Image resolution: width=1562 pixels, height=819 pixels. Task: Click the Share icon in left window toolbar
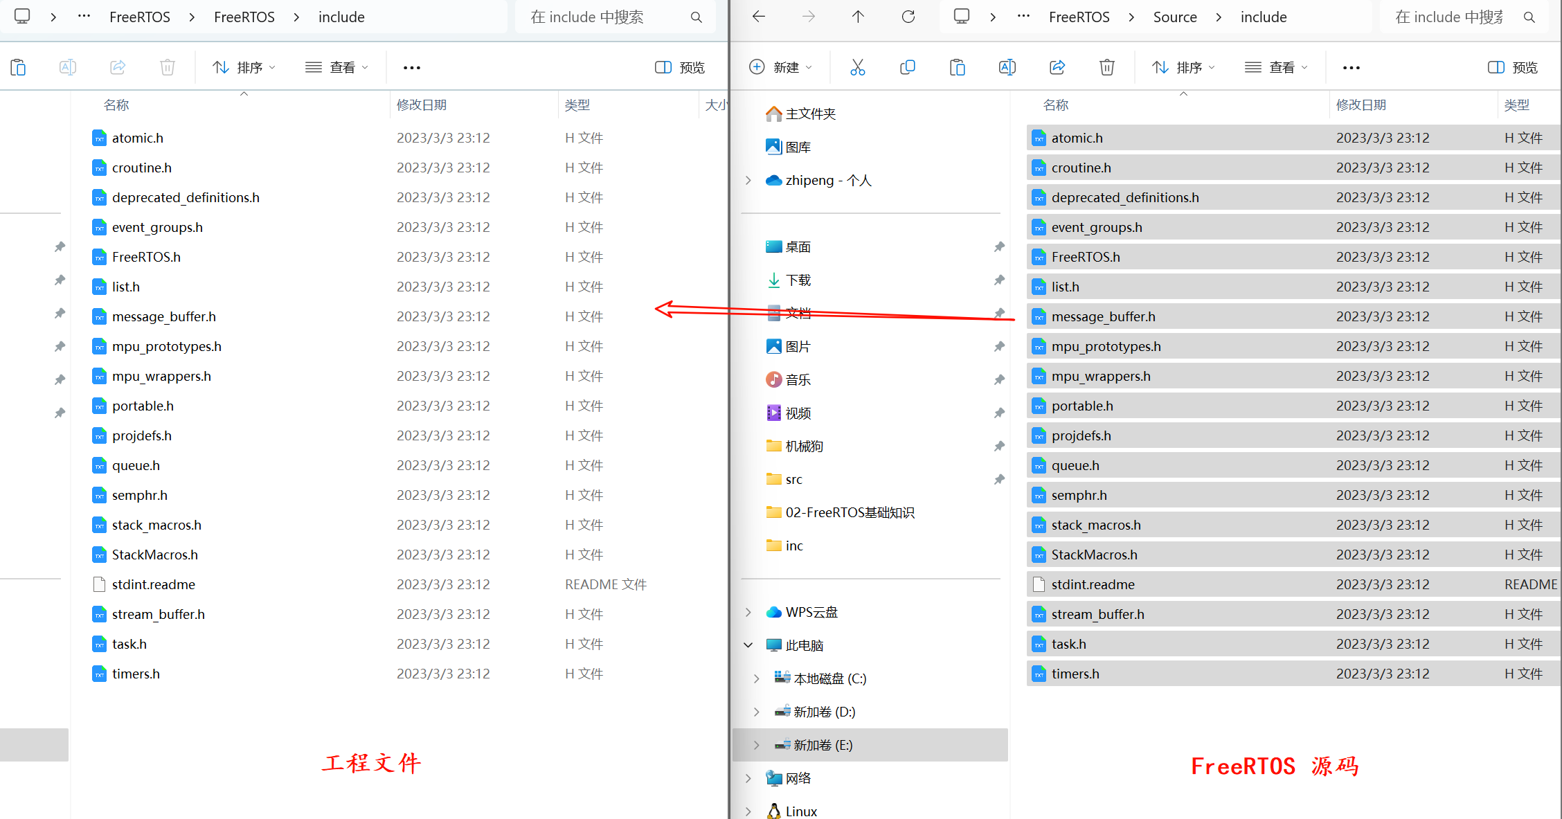[118, 67]
